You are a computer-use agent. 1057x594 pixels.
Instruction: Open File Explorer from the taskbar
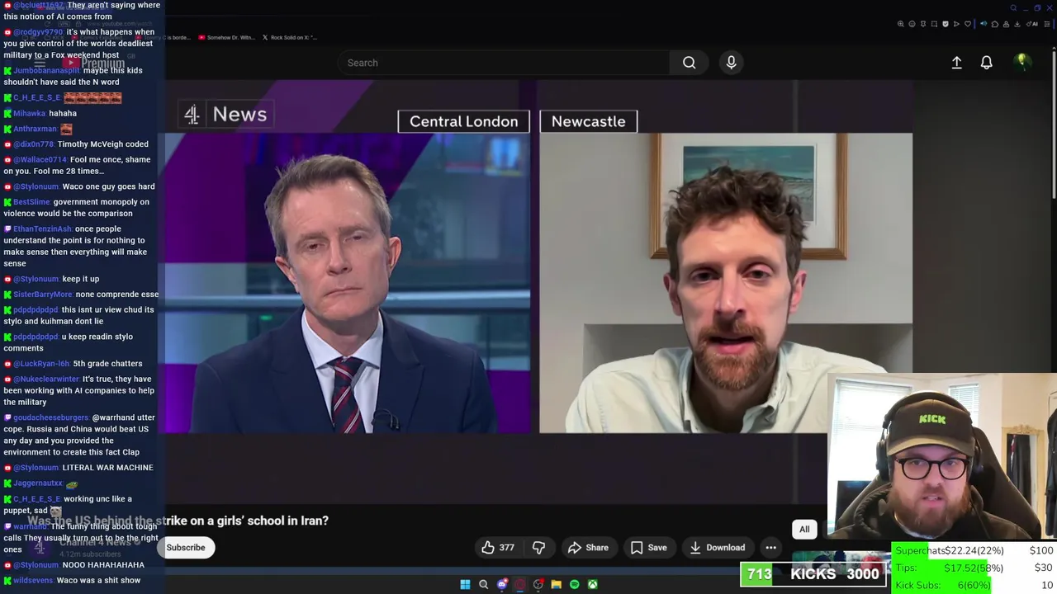(557, 584)
